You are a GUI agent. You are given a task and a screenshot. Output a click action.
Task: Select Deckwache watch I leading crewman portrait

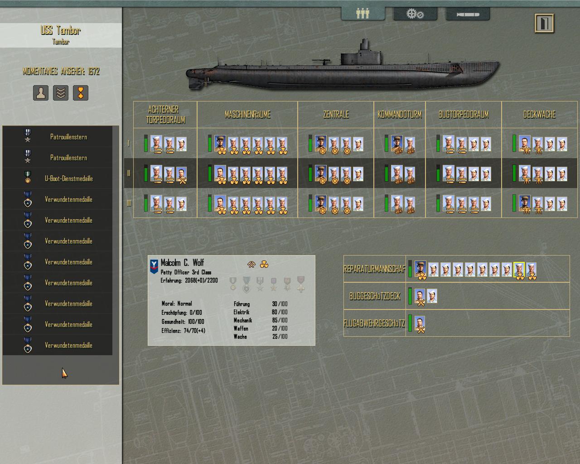525,144
